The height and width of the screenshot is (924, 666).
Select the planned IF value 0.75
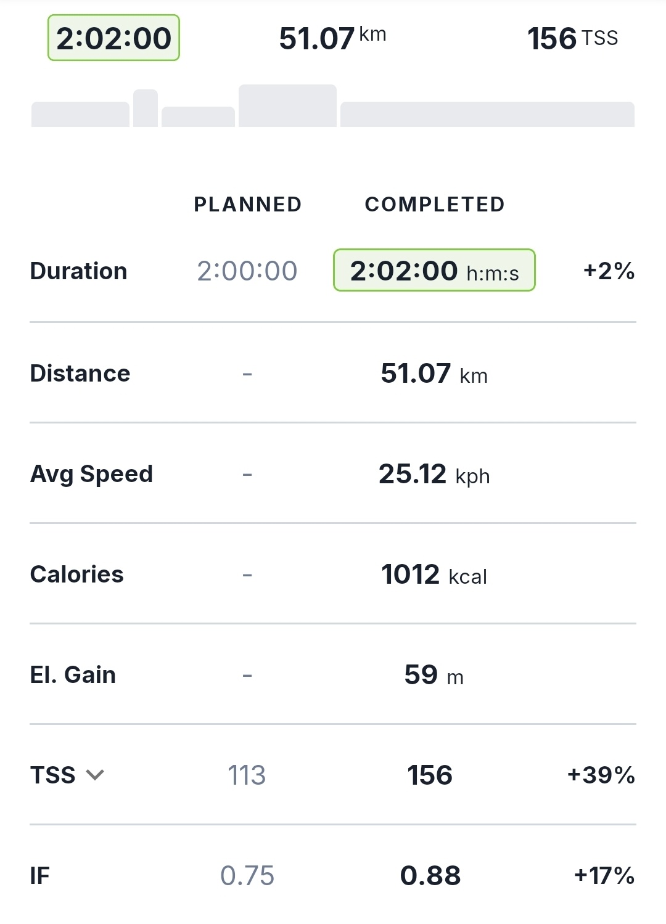pyautogui.click(x=247, y=875)
